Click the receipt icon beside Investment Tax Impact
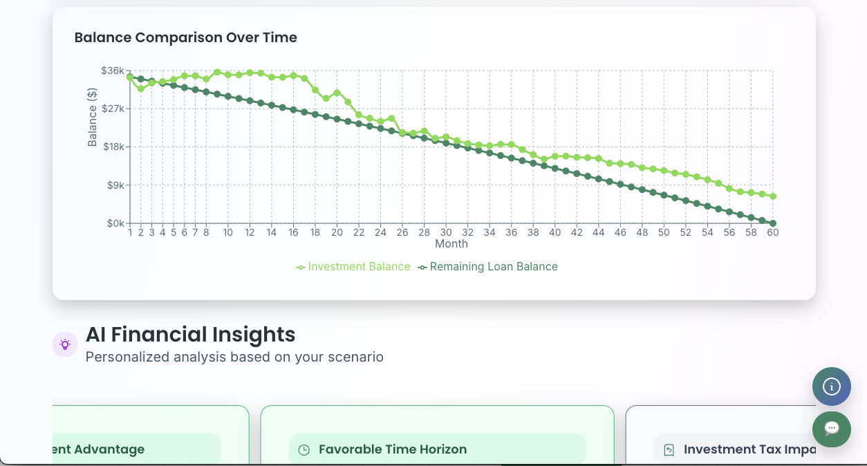Image resolution: width=867 pixels, height=466 pixels. pyautogui.click(x=669, y=450)
